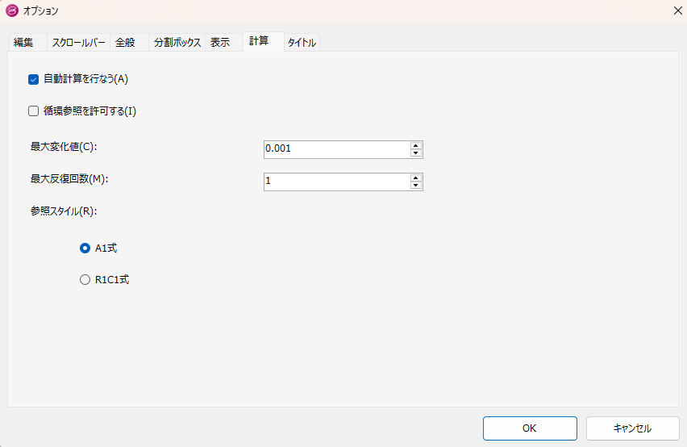Increase 最大反復回数 with up arrow
Image resolution: width=687 pixels, height=447 pixels.
[x=416, y=178]
